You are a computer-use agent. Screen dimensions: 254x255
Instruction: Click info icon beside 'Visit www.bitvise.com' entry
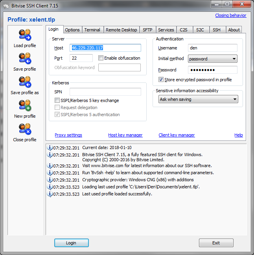[50, 166]
